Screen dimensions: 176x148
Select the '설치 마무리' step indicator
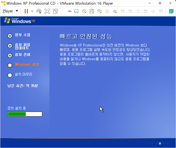[x=10, y=75]
